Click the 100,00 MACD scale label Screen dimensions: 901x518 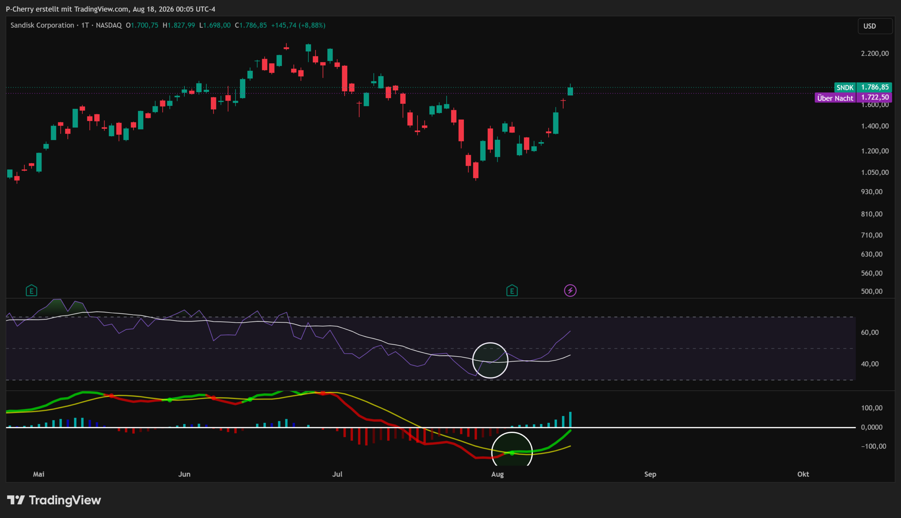(x=872, y=408)
